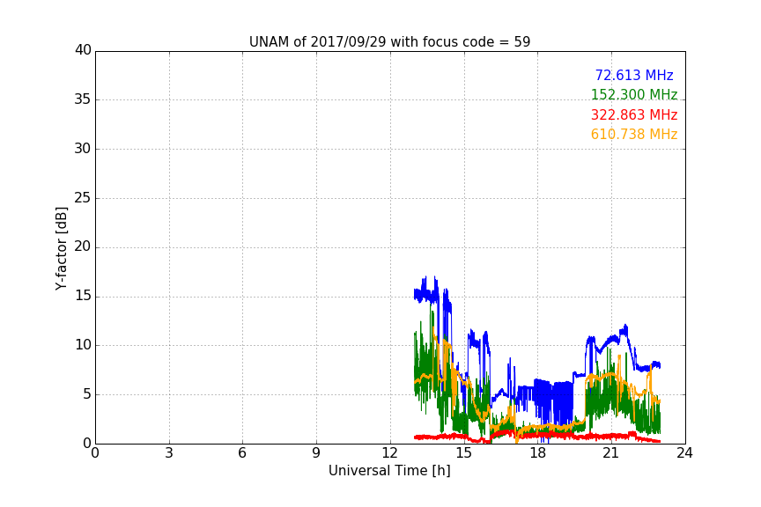Click the y-axis tick label 35
The width and height of the screenshot is (761, 507).
pyautogui.click(x=83, y=99)
